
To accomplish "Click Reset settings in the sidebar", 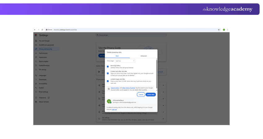I will pos(44,92).
